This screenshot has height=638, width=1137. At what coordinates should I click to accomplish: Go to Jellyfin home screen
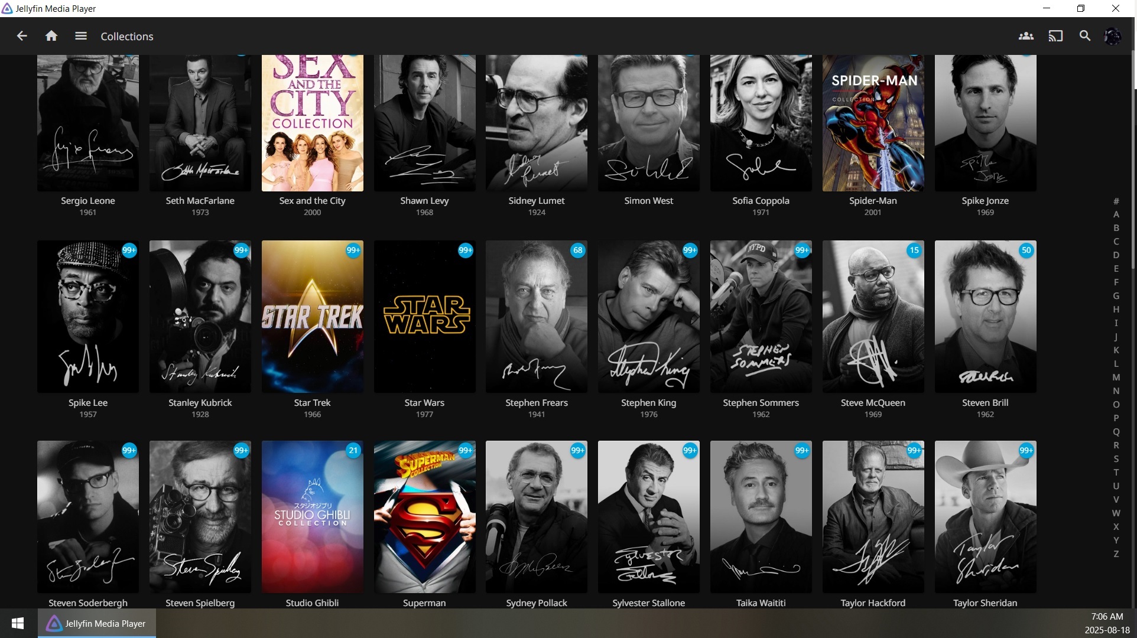pos(51,36)
